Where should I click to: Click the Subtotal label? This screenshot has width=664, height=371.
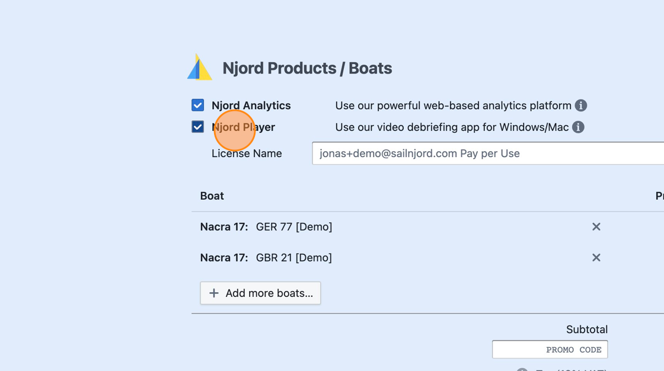[x=587, y=330]
